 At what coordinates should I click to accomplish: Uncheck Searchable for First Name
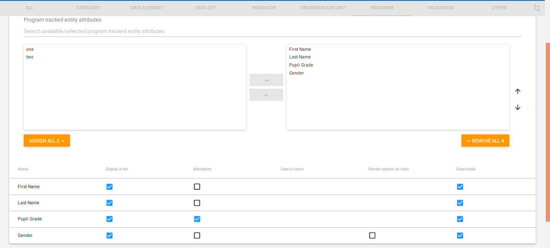[460, 187]
